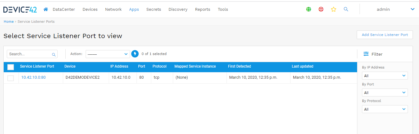Click the yellow star favorites icon
This screenshot has width=419, height=134.
(333, 9)
